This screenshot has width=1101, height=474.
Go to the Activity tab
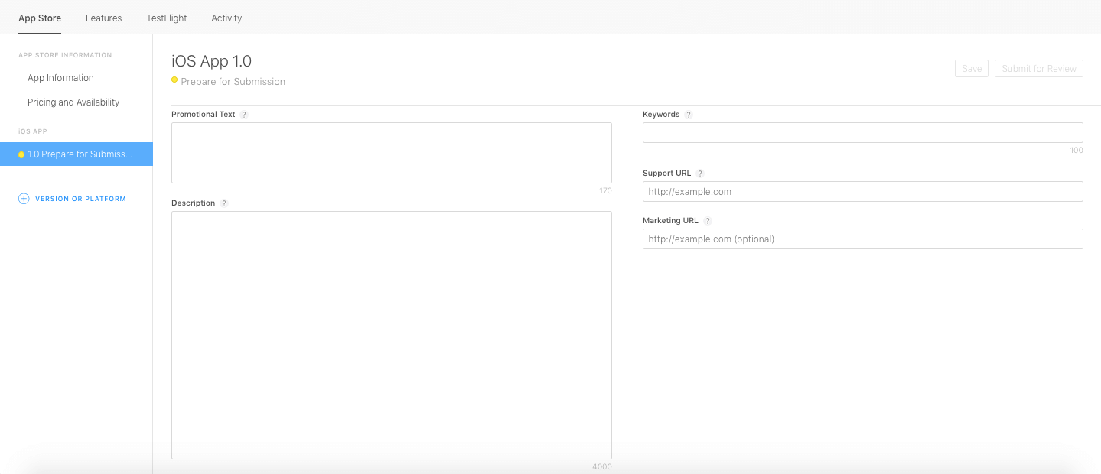(226, 18)
